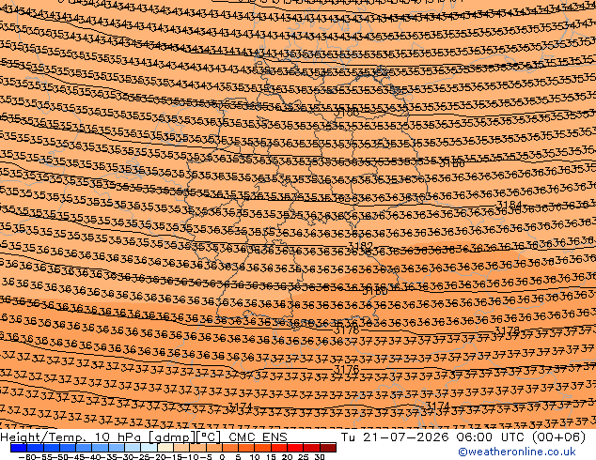The image size is (596, 460).
Task: Click the 'CMC ENS' model label
Action: point(259,437)
